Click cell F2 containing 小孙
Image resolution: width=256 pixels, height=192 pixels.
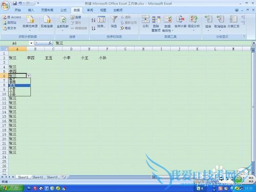point(108,58)
